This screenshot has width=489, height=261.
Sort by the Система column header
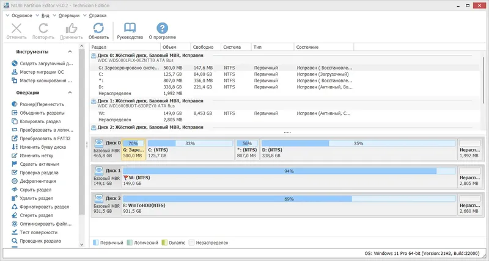coord(236,47)
